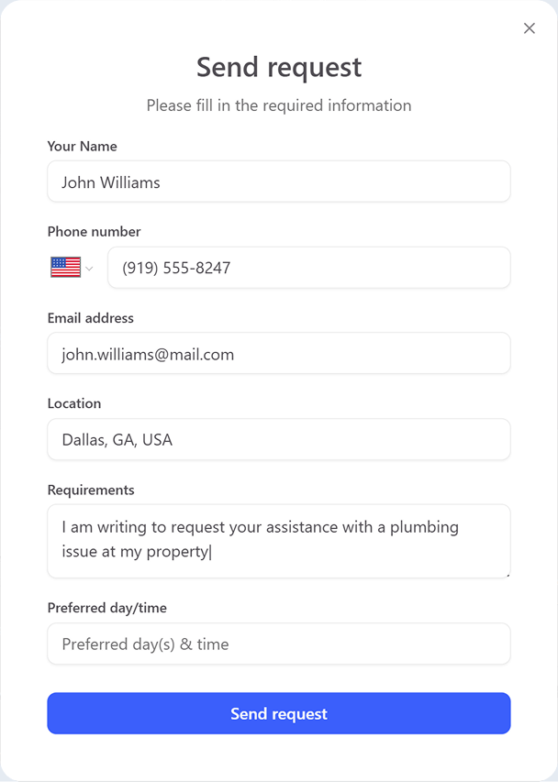
Task: Click inside the Requirements text area
Action: pyautogui.click(x=279, y=541)
